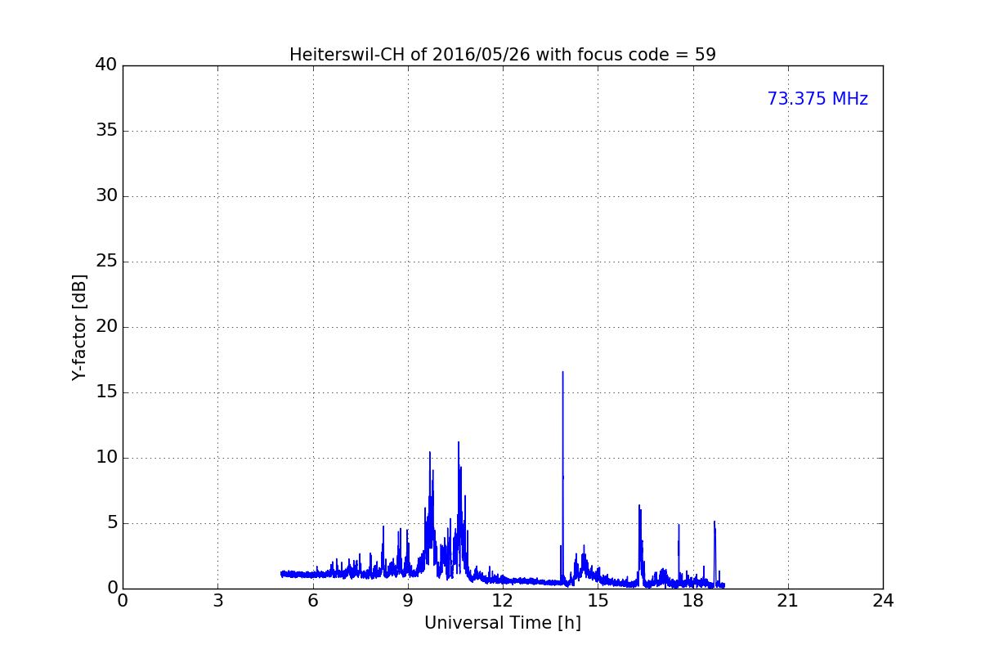Viewport: 981px width, 654px height.
Task: Click the y-axis tick label "30"
Action: coord(106,196)
